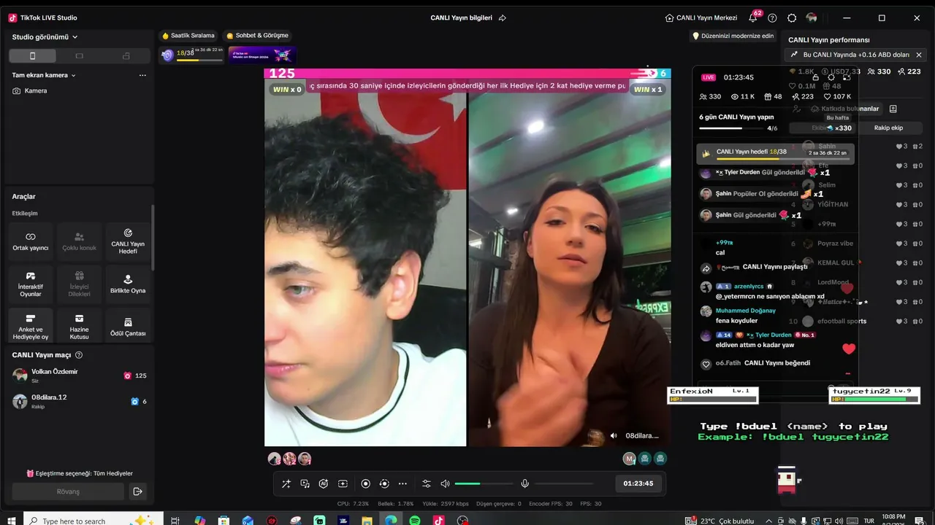Click the exit match icon beside Rövanş
This screenshot has width=935, height=525.
(x=137, y=491)
